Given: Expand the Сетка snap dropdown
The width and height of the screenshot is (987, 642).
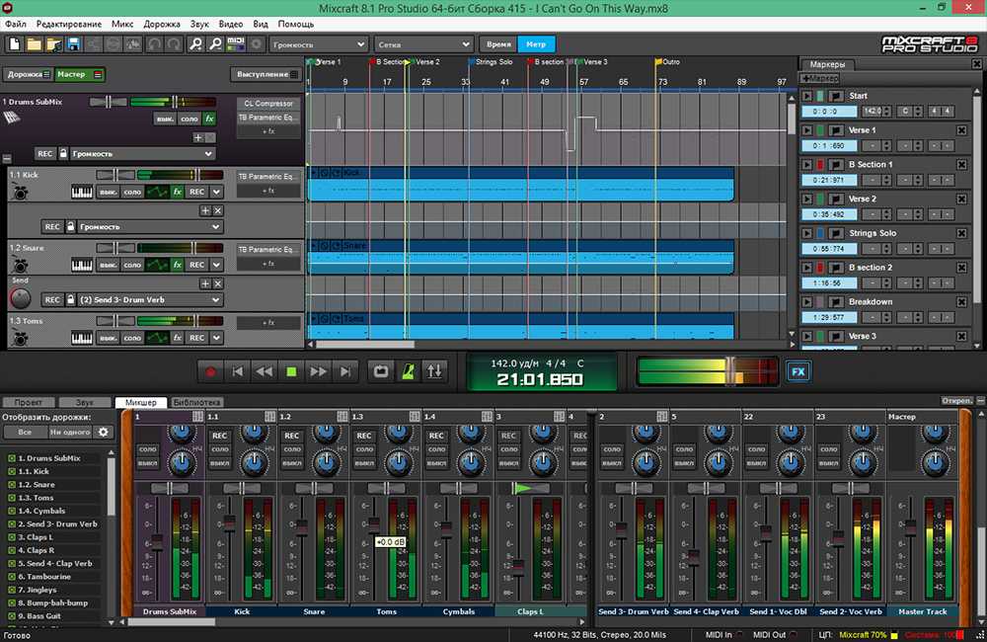Looking at the screenshot, I should [x=423, y=44].
